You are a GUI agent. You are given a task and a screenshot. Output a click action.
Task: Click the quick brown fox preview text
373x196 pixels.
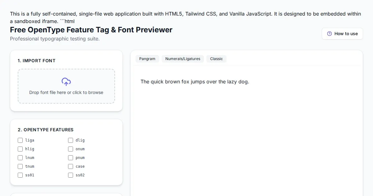(x=195, y=82)
